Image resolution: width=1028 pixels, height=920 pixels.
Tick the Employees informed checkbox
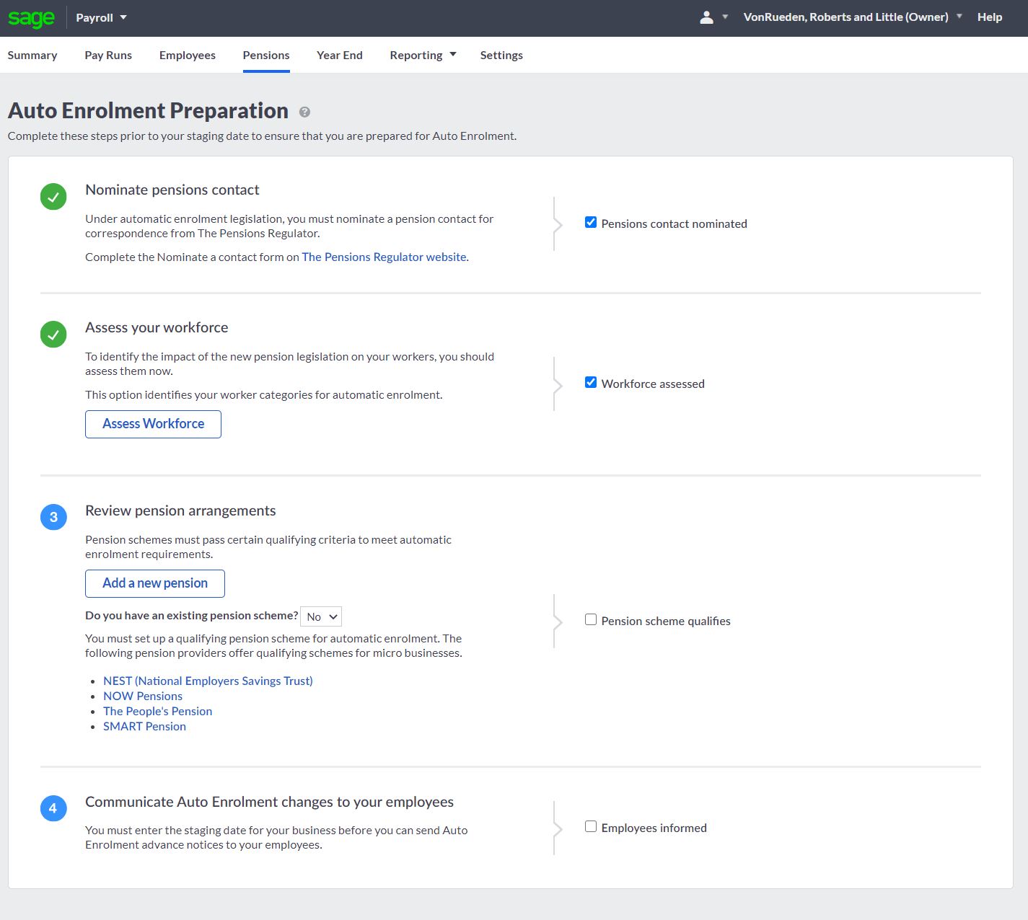click(591, 827)
